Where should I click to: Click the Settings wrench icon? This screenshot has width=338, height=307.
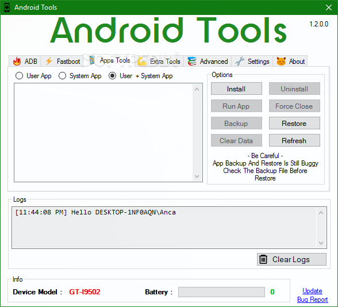click(x=240, y=61)
